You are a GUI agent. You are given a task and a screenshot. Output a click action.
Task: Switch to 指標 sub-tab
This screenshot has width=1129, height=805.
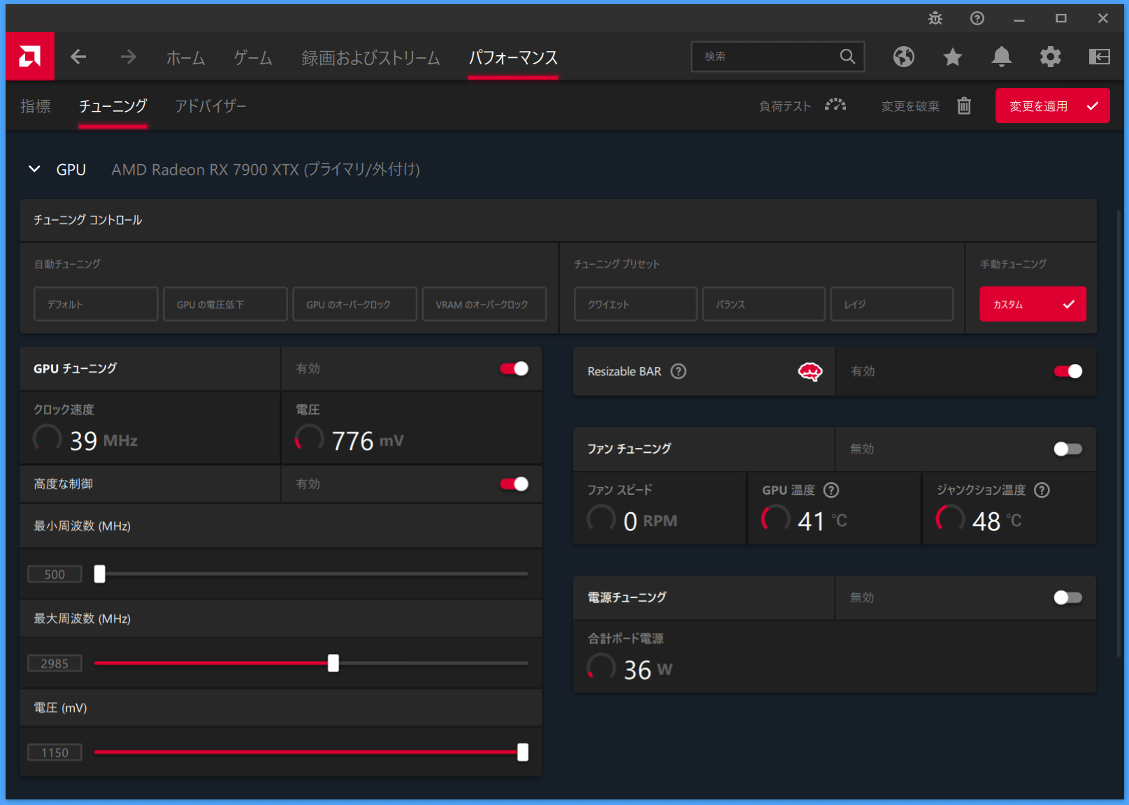pyautogui.click(x=36, y=106)
